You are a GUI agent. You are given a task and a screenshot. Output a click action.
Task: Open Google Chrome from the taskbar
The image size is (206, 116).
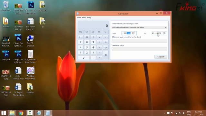click(x=21, y=113)
